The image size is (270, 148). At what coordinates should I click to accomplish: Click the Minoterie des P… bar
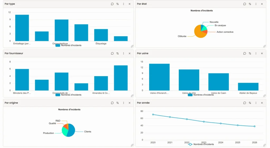pyautogui.click(x=22, y=80)
